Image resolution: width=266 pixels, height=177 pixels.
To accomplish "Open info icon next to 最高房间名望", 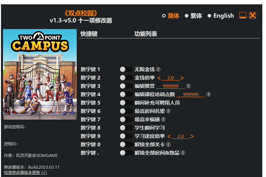I will point(168,111).
